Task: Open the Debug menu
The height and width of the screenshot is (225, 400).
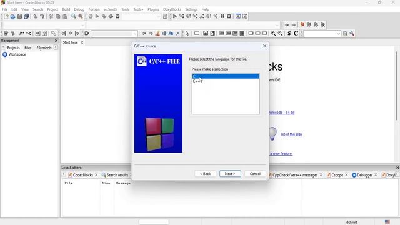Action: pos(79,9)
